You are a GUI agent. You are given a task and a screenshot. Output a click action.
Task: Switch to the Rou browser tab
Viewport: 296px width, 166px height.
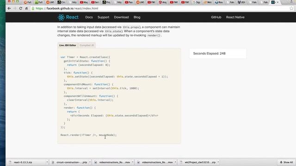click(x=219, y=2)
